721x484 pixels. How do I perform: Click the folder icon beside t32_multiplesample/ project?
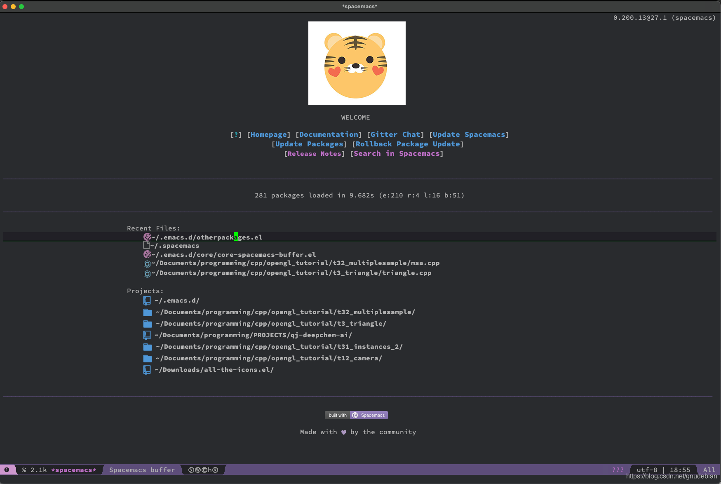point(148,312)
